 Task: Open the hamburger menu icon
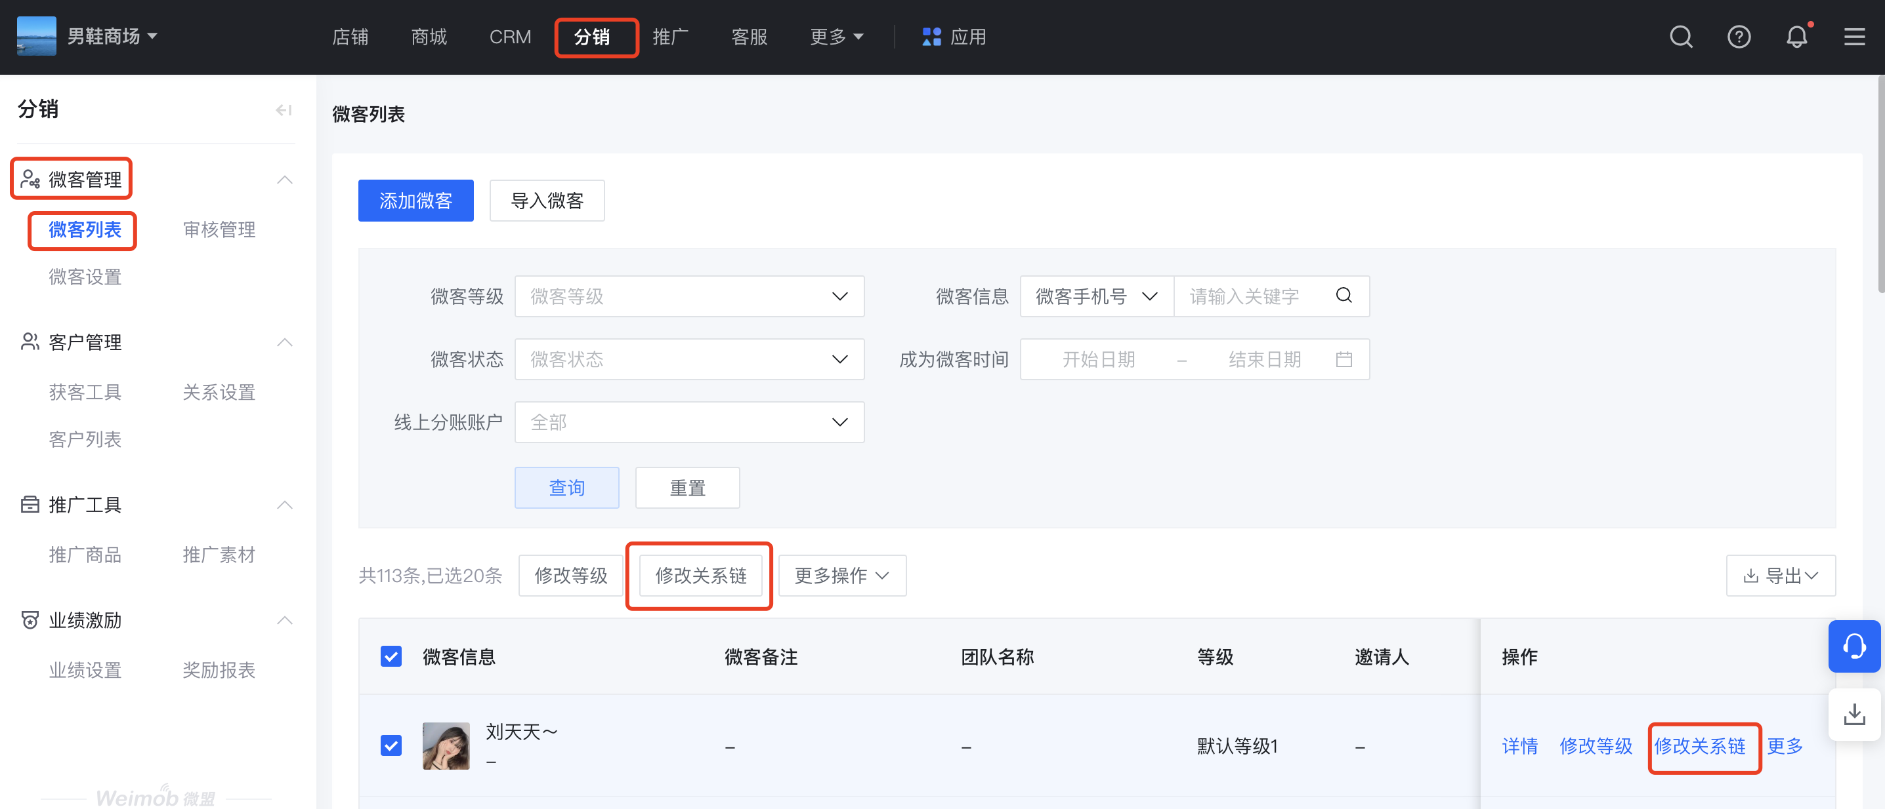1854,37
